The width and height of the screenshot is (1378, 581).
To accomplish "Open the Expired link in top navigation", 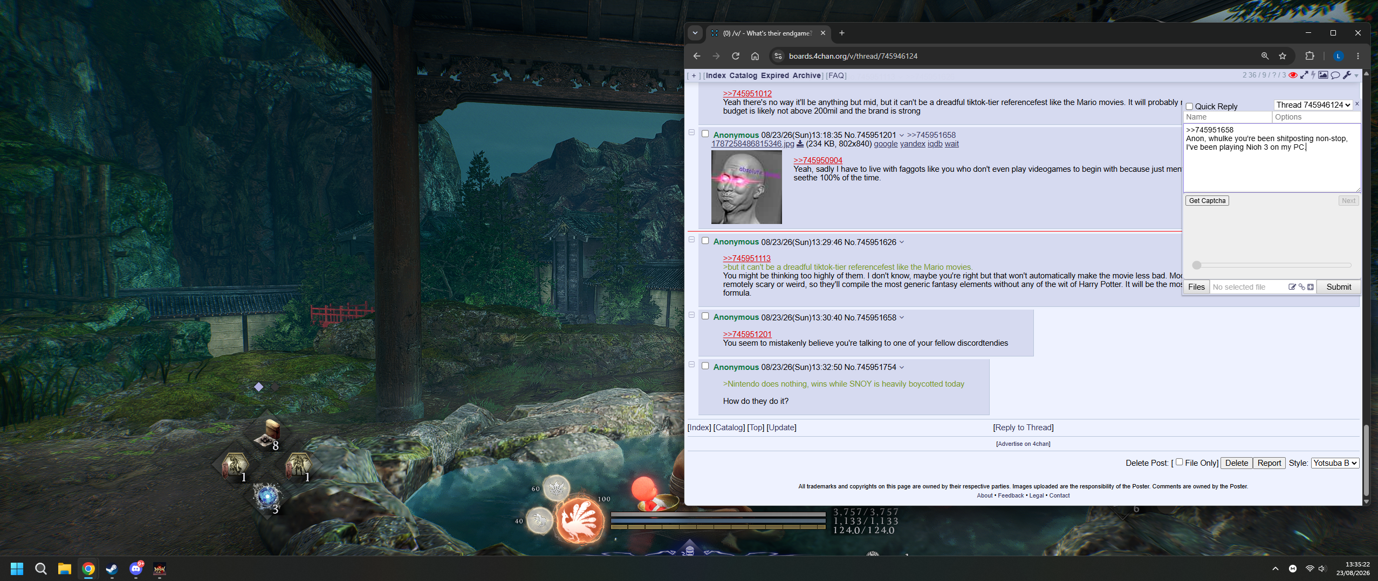I will click(x=775, y=76).
